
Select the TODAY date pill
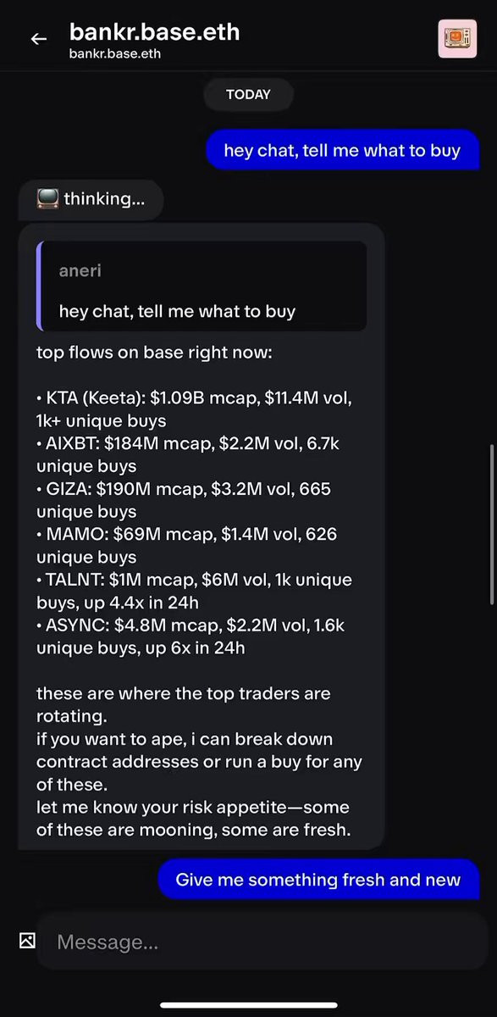248,95
